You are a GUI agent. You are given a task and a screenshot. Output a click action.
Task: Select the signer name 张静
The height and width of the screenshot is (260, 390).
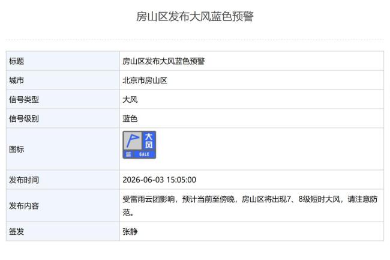coord(130,232)
